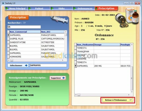Select the ASMANORE medication row
Image resolution: width=142 pixels, height=111 pixels.
36,57
